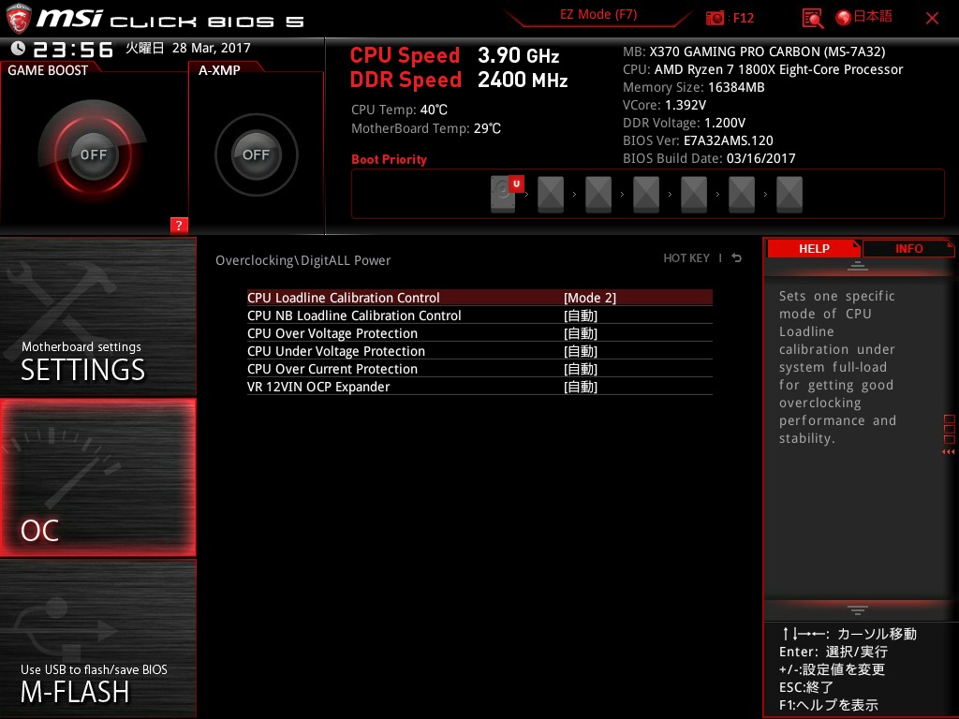Image resolution: width=959 pixels, height=719 pixels.
Task: Open the red question mark help button
Action: click(x=179, y=225)
